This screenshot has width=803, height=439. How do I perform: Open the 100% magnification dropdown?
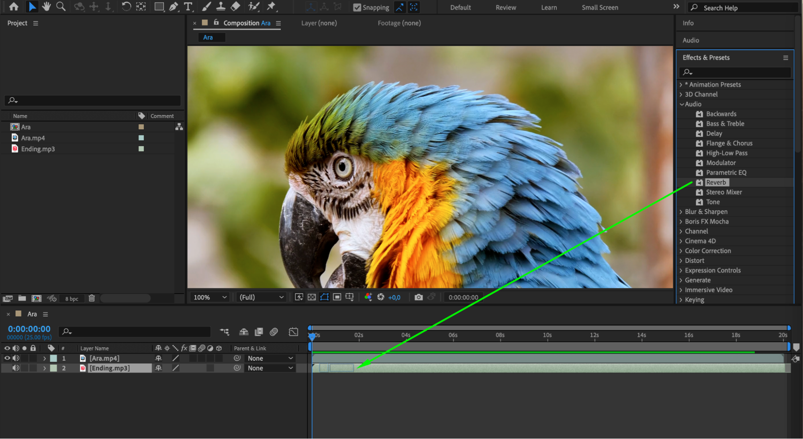[210, 297]
